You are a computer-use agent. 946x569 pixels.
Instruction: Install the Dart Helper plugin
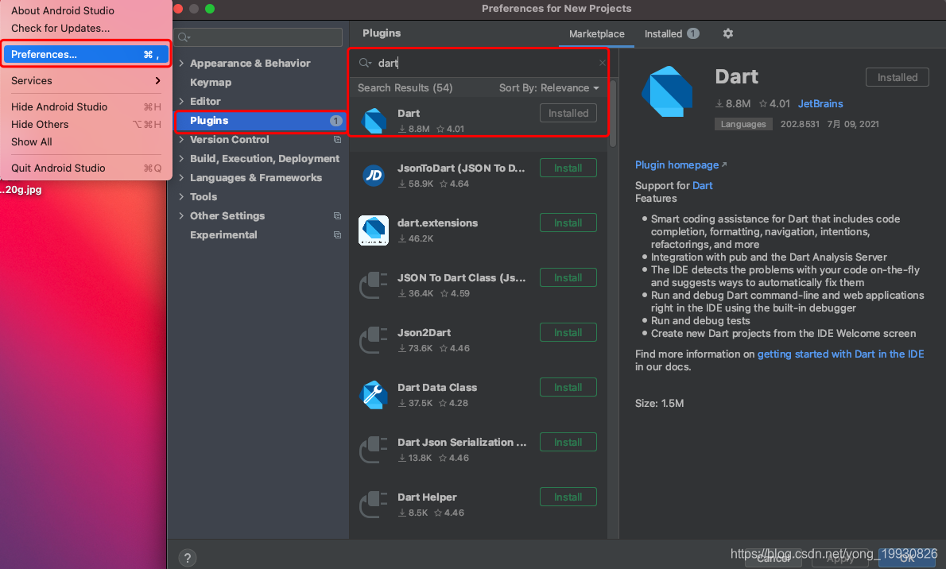coord(568,497)
